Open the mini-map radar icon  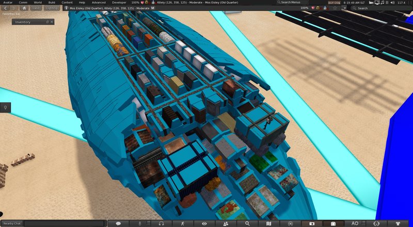point(290,223)
